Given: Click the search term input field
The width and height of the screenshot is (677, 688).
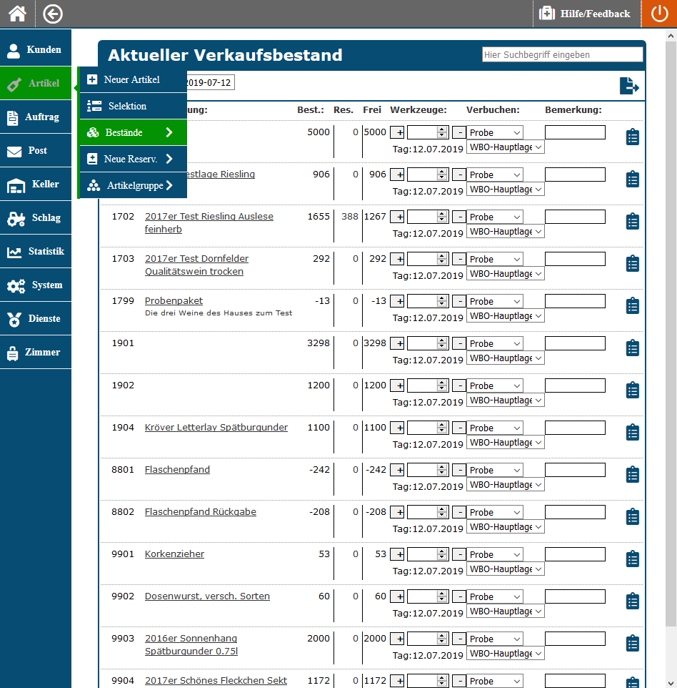Looking at the screenshot, I should 562,54.
